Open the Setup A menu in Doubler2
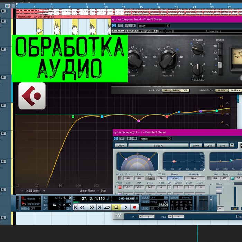This screenshot has height=242, width=242. tap(158, 146)
